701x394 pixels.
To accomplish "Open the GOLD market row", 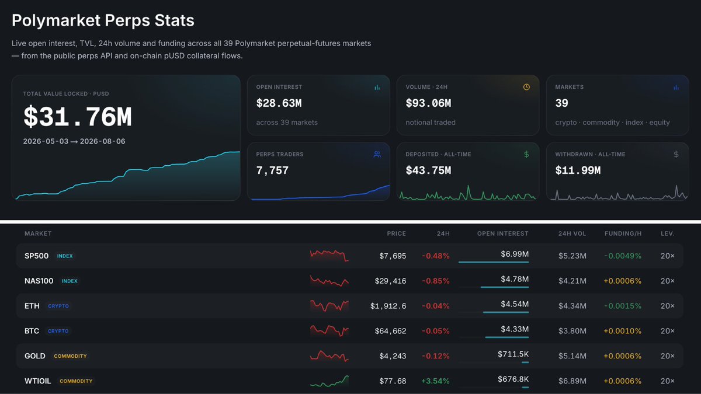I will click(349, 356).
